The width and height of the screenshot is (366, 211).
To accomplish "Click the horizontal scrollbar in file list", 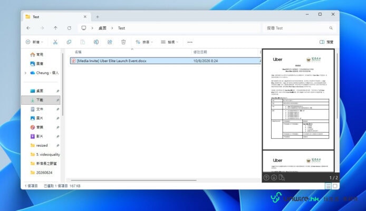I will coord(133,180).
